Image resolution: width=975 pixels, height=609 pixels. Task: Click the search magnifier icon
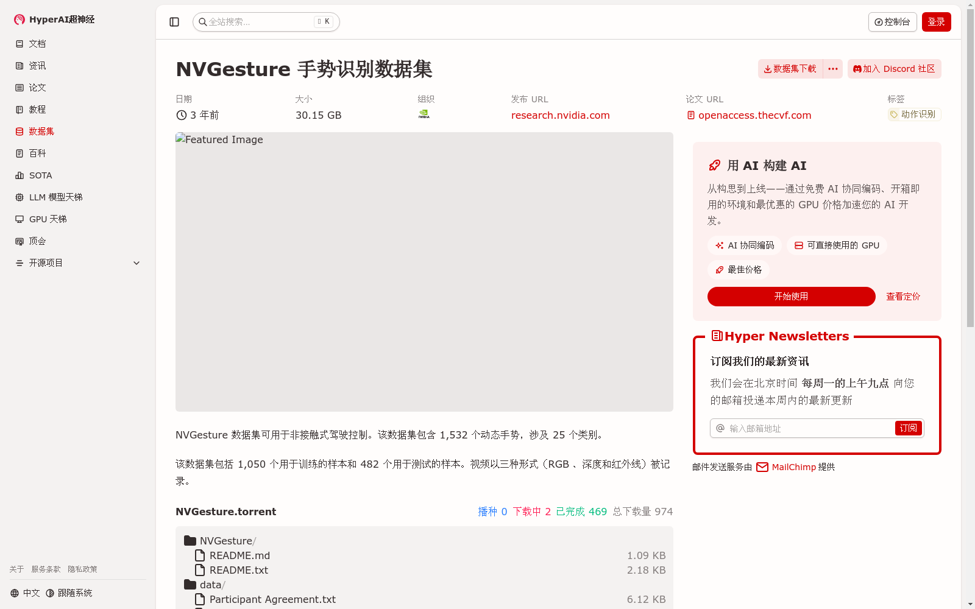[202, 22]
